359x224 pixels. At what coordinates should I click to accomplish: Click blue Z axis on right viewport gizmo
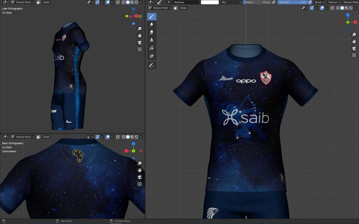point(348,15)
